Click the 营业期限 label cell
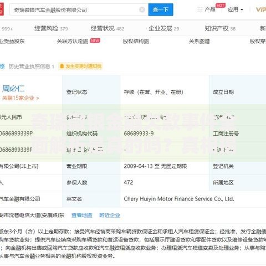The height and width of the screenshot is (266, 266). coord(91,166)
